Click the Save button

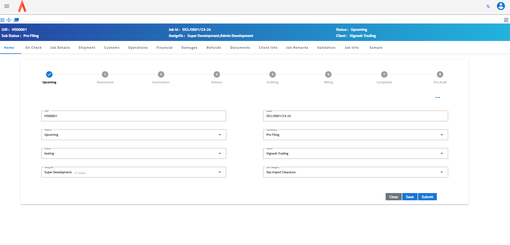click(x=410, y=197)
